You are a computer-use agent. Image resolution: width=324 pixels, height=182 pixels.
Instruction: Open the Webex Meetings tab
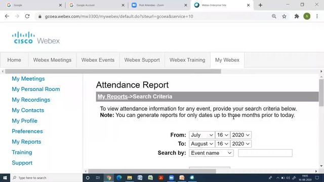click(52, 60)
